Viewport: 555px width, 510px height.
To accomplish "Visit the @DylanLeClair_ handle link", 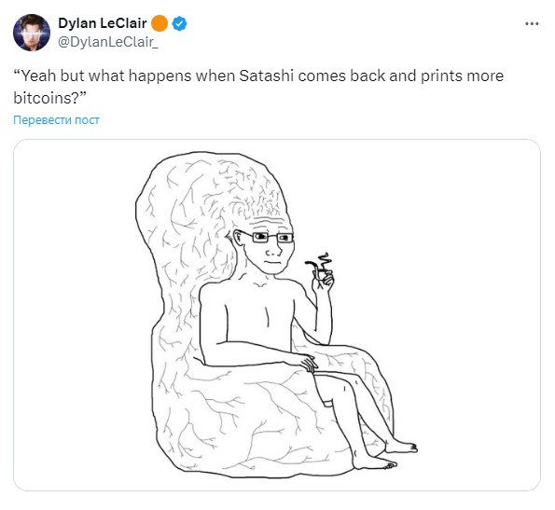I will click(x=107, y=42).
